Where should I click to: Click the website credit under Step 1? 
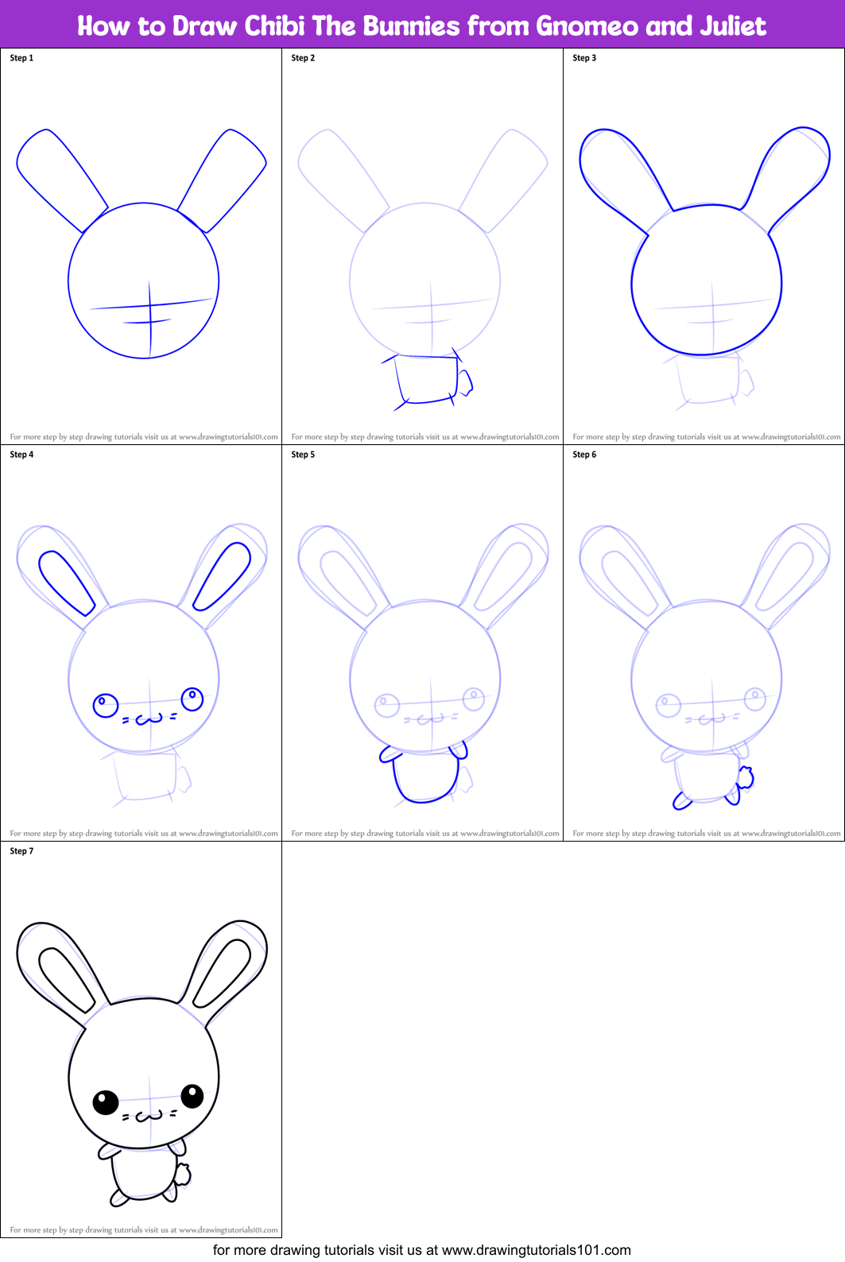coord(144,437)
